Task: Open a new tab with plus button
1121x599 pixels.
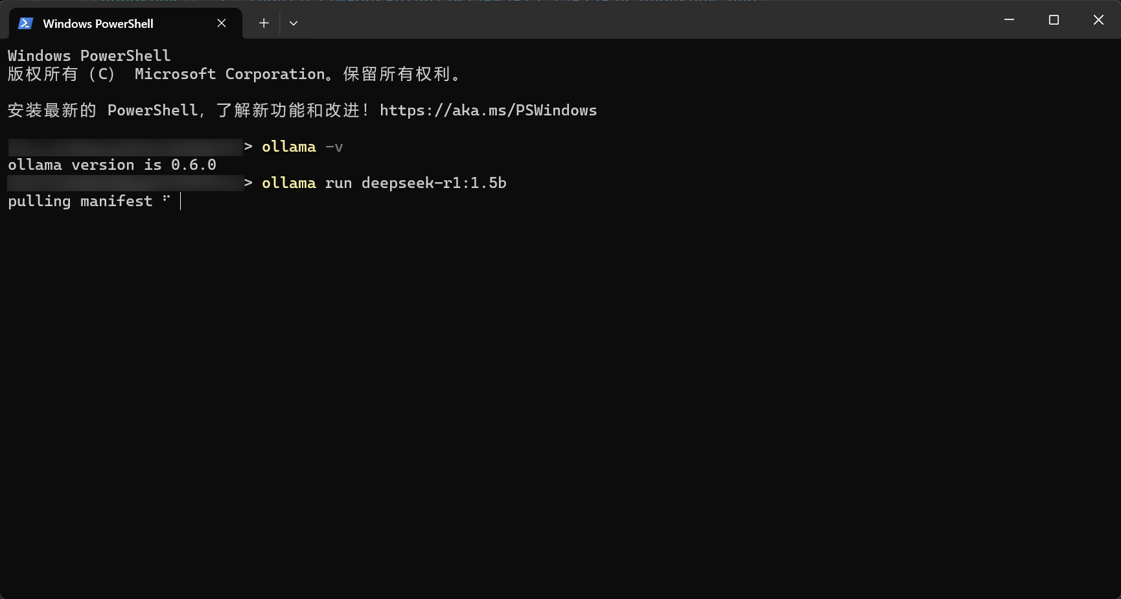Action: [264, 23]
